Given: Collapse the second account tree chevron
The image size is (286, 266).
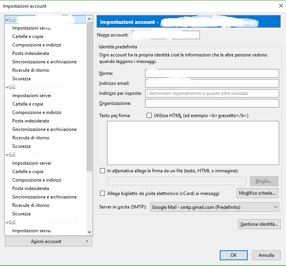Looking at the screenshot, I should [7, 87].
